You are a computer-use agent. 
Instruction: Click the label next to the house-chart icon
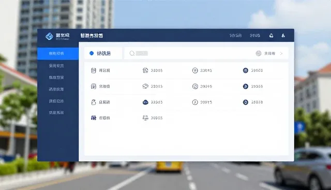(x=157, y=70)
